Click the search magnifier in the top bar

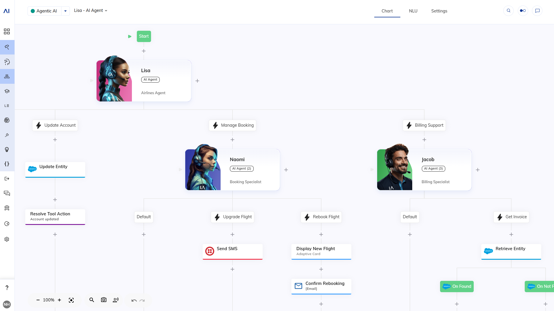point(509,10)
